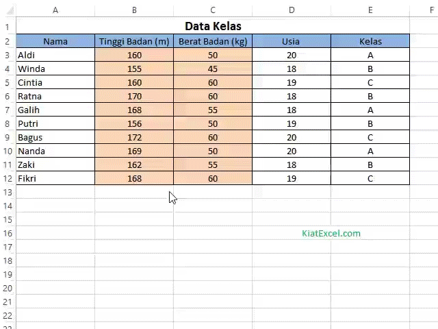Click Putri's height value 156

click(134, 123)
